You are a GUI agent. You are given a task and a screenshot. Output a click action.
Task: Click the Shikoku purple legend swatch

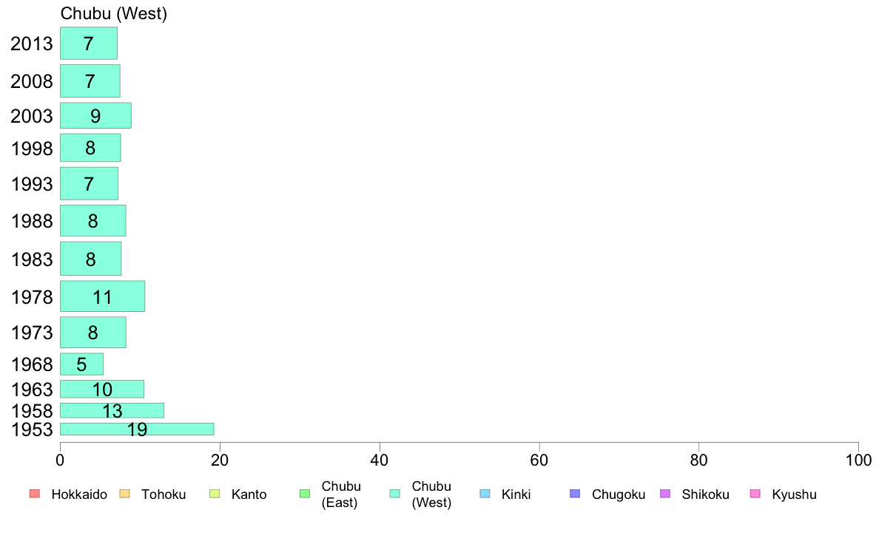point(665,494)
